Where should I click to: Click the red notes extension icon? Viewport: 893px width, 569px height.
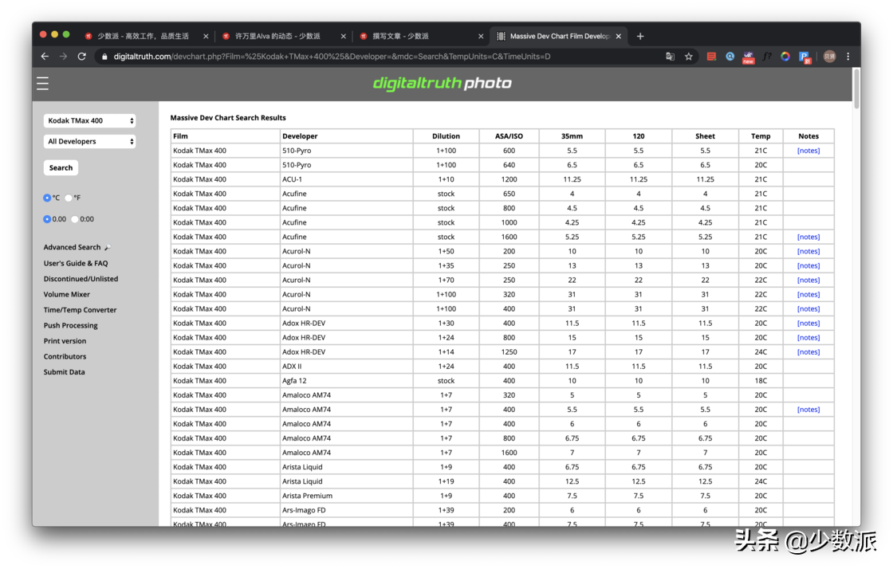click(x=711, y=57)
